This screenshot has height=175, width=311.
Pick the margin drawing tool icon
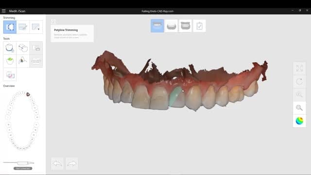[x=23, y=61]
